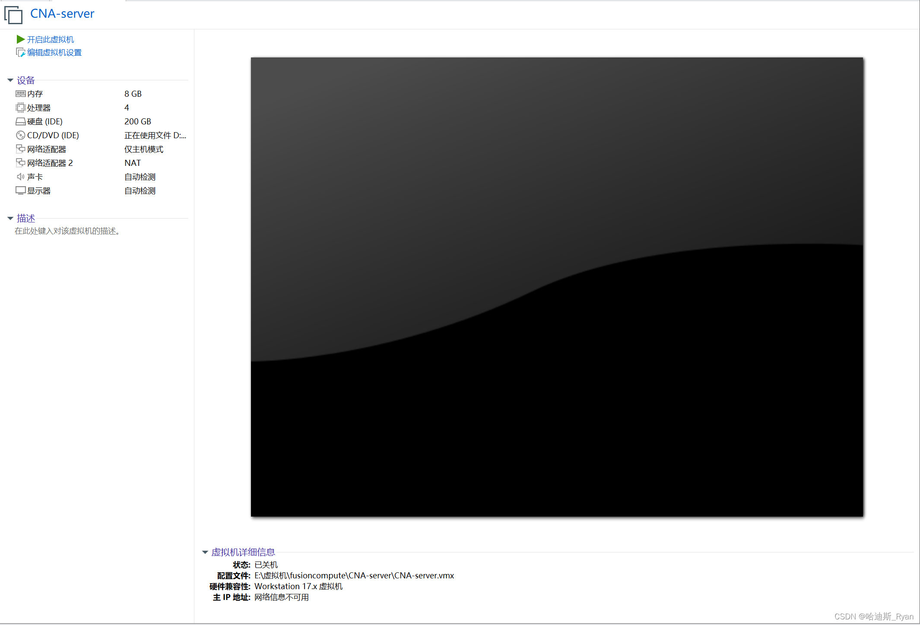This screenshot has width=920, height=625.
Task: Collapse the 描述 description section
Action: click(10, 219)
